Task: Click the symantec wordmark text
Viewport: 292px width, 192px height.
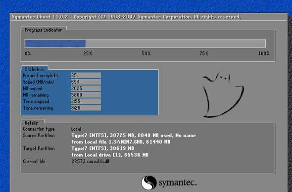Action: pyautogui.click(x=178, y=183)
